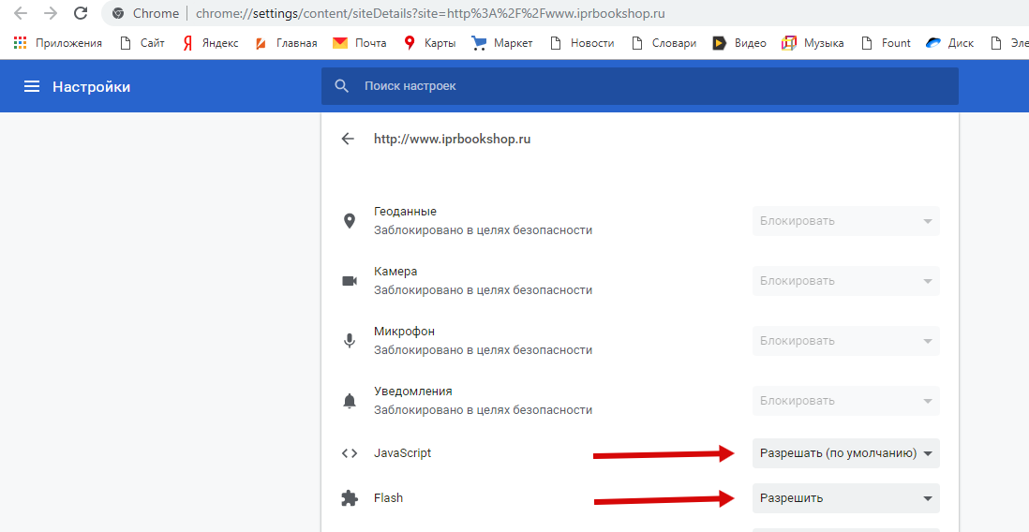Open the Видео bookmark
The height and width of the screenshot is (532, 1029).
pos(739,43)
